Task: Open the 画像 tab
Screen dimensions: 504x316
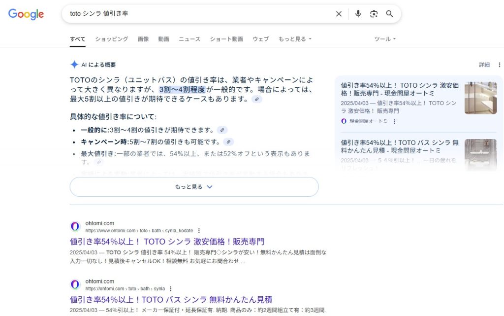Action: tap(143, 39)
